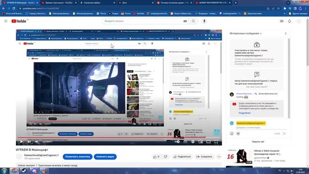The image size is (309, 174).
Task: Click the browser back arrow
Action: [x=3, y=9]
